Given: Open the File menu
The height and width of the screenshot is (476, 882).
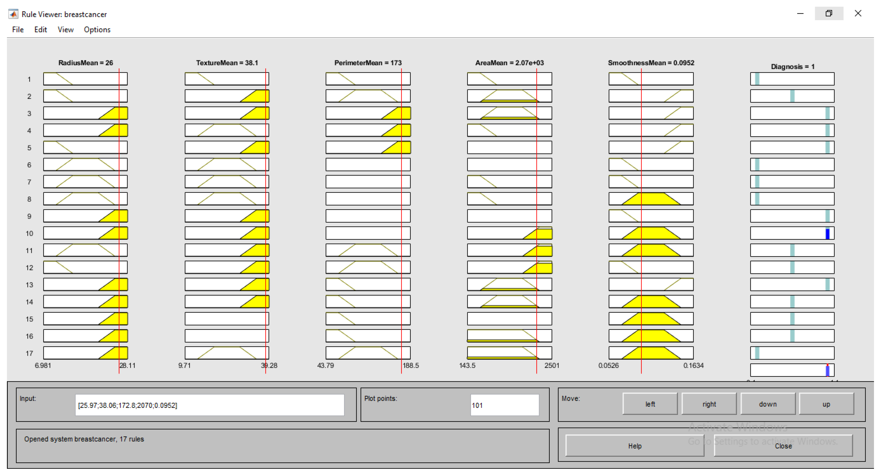Looking at the screenshot, I should point(18,30).
